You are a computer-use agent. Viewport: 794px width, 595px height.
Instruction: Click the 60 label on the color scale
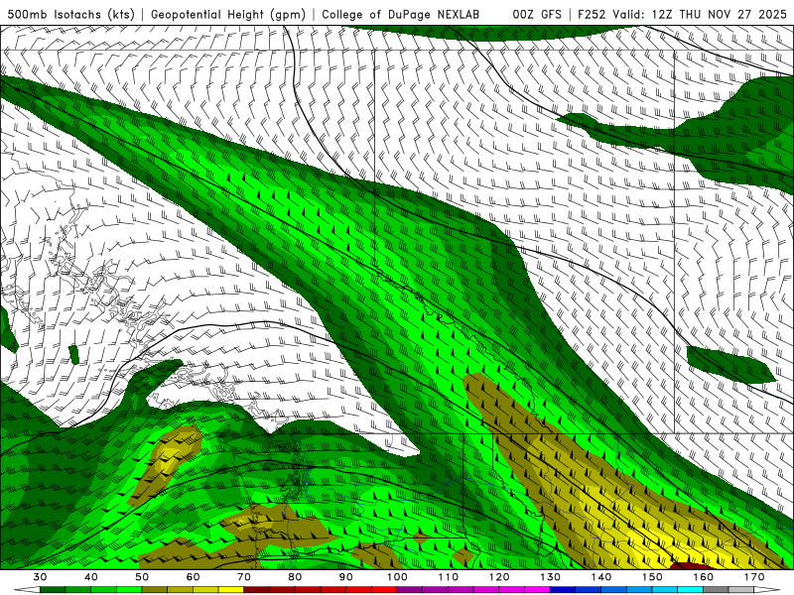pyautogui.click(x=193, y=577)
